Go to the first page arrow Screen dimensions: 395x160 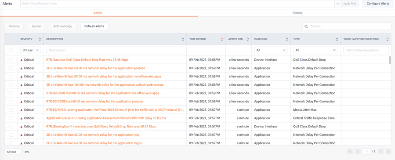(x=350, y=152)
